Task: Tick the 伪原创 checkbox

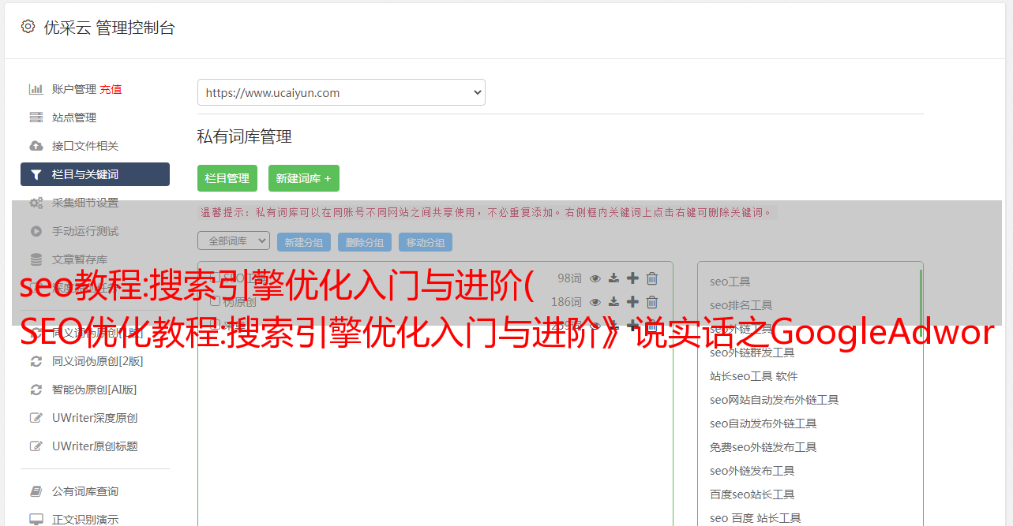Action: click(215, 302)
